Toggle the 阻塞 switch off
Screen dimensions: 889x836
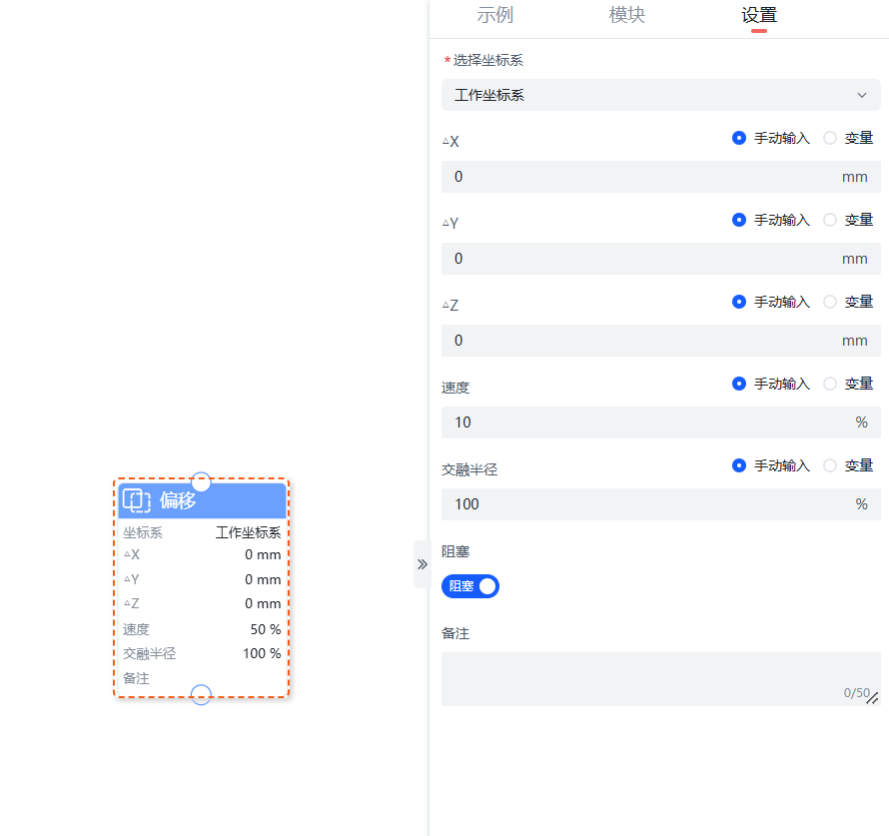pyautogui.click(x=470, y=586)
